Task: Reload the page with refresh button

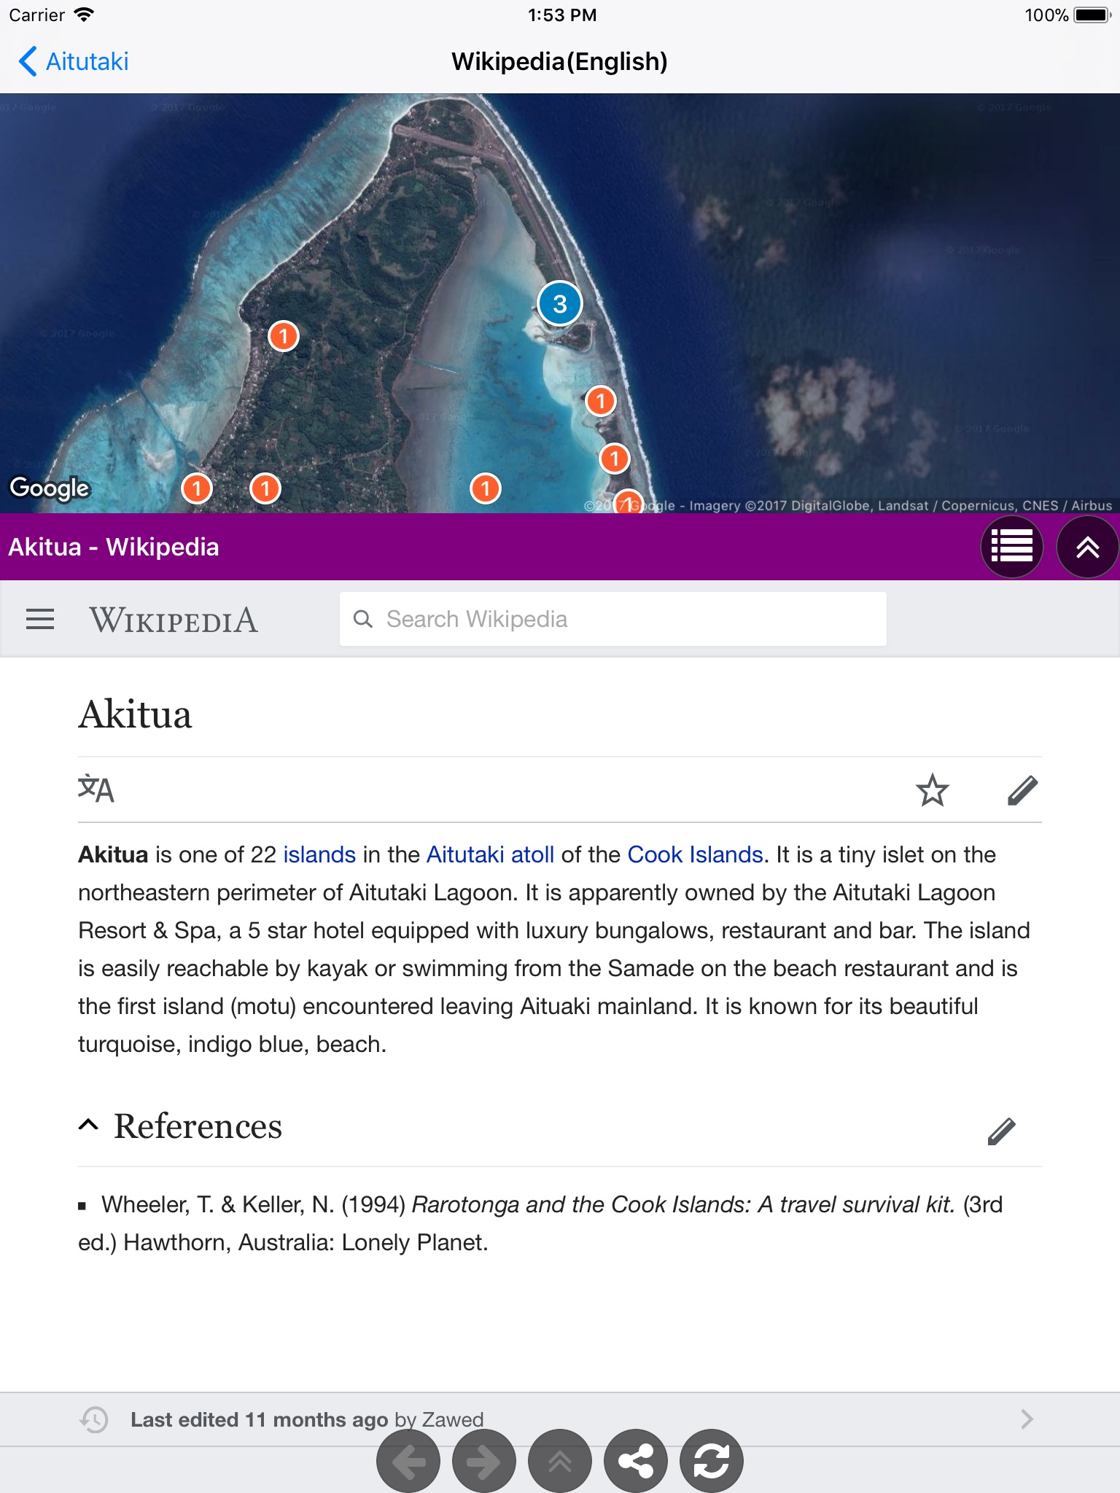Action: click(x=711, y=1461)
